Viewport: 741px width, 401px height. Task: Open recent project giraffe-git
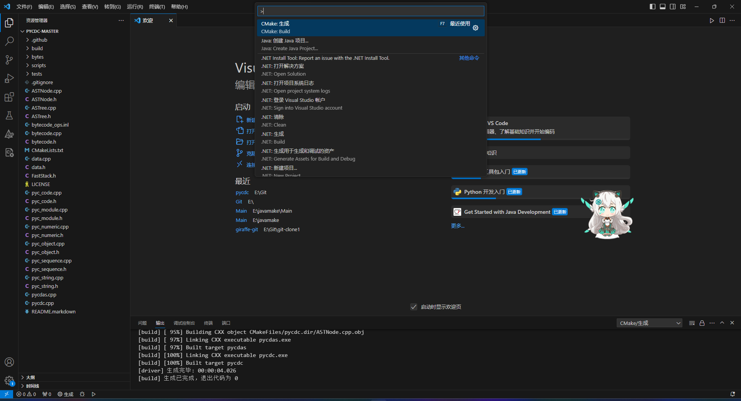pos(247,229)
